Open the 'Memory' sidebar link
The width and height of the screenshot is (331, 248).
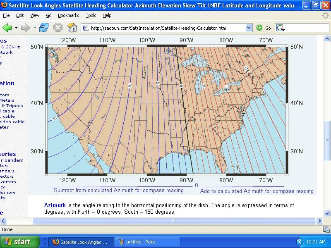(x=7, y=192)
